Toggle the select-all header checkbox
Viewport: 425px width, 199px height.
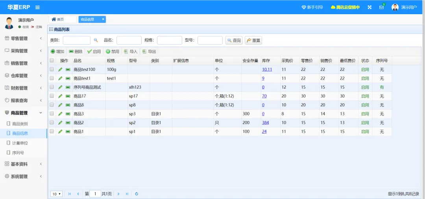coord(52,61)
